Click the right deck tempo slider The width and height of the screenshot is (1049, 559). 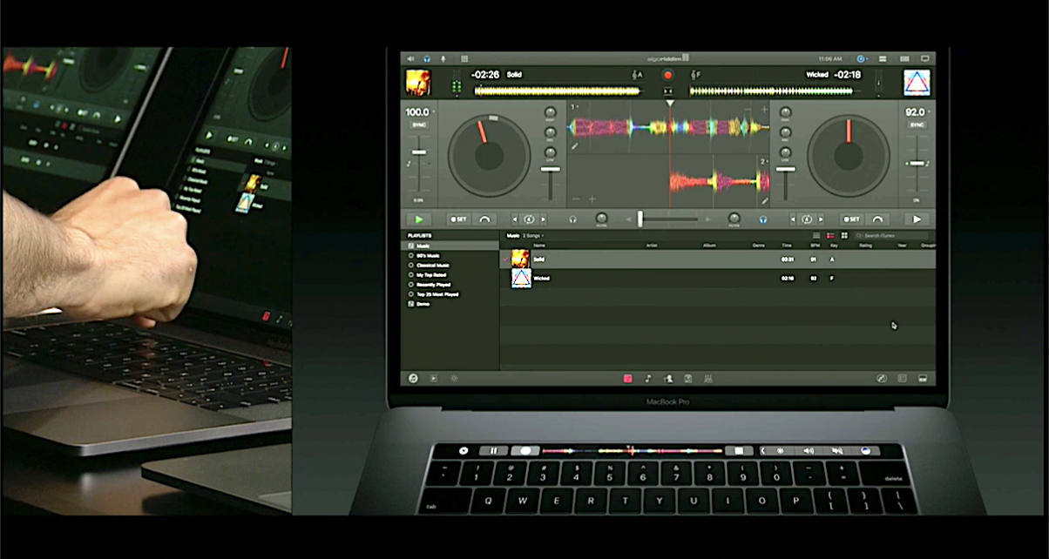click(917, 163)
